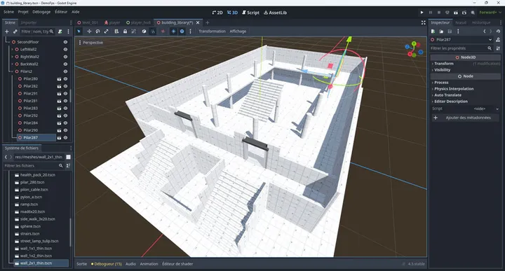This screenshot has width=505, height=271.
Task: Open the AssetLib workspace
Action: pyautogui.click(x=276, y=13)
